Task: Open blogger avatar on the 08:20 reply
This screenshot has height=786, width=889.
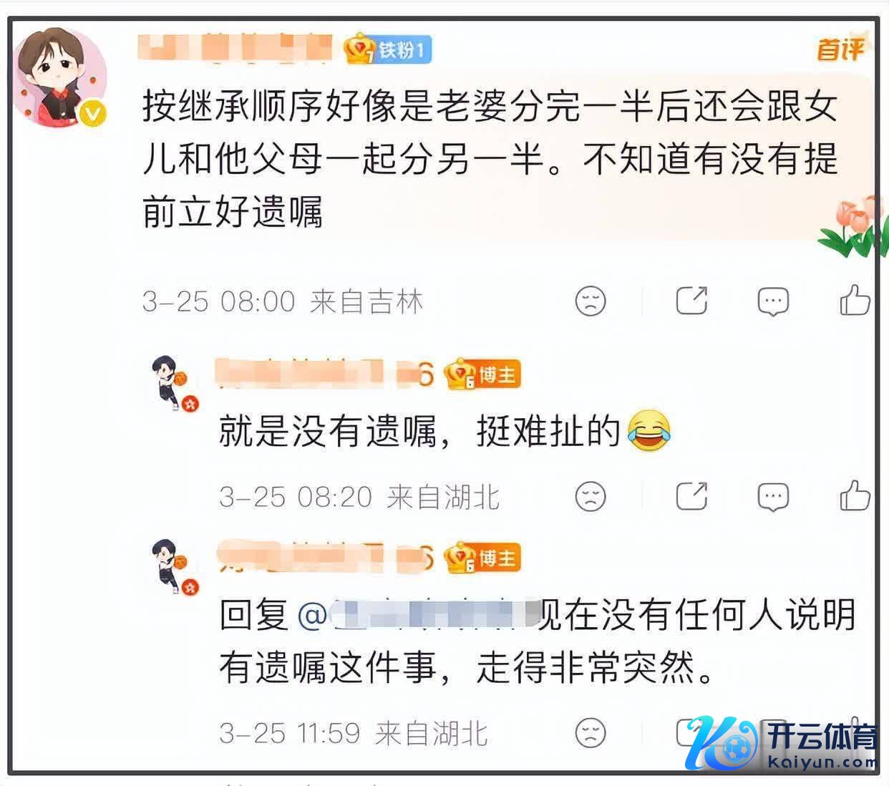Action: pyautogui.click(x=175, y=383)
